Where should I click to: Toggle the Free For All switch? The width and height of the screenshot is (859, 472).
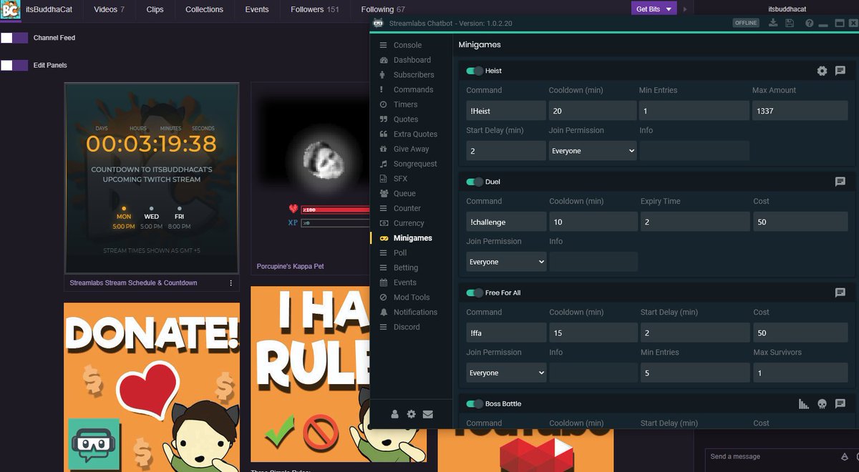coord(475,292)
